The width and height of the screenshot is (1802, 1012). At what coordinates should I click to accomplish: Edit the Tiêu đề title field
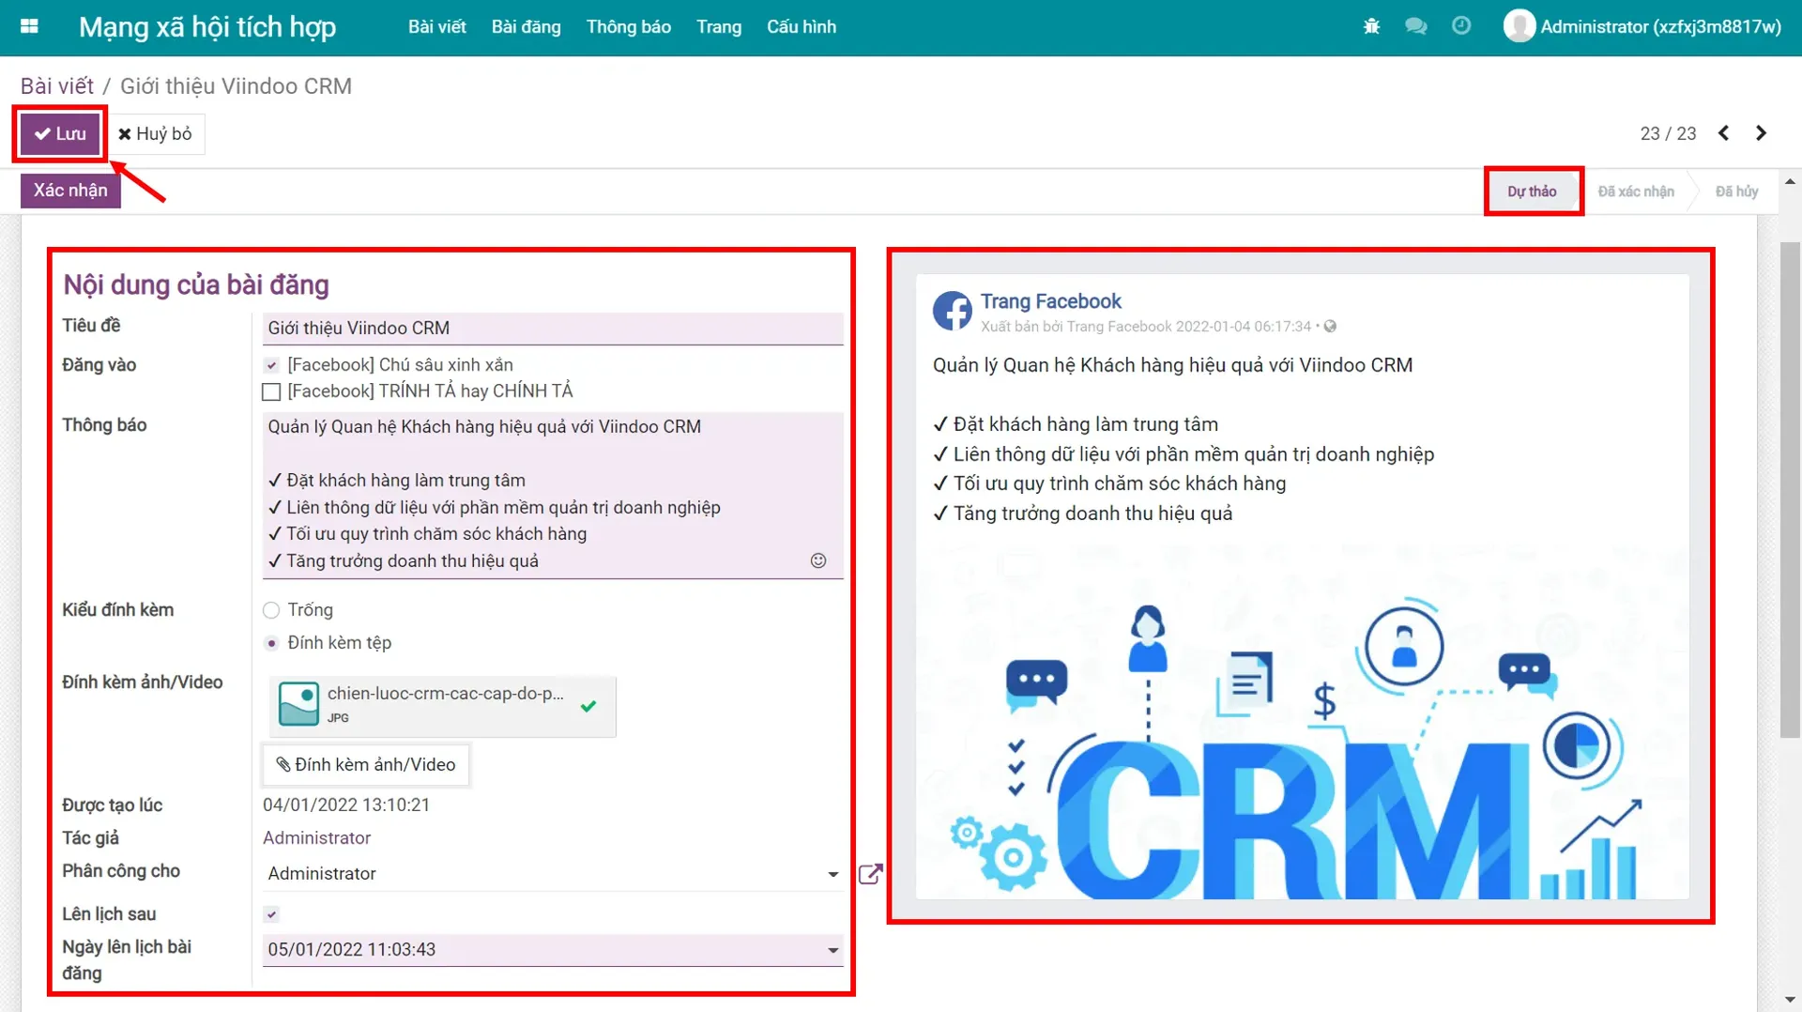click(x=553, y=328)
